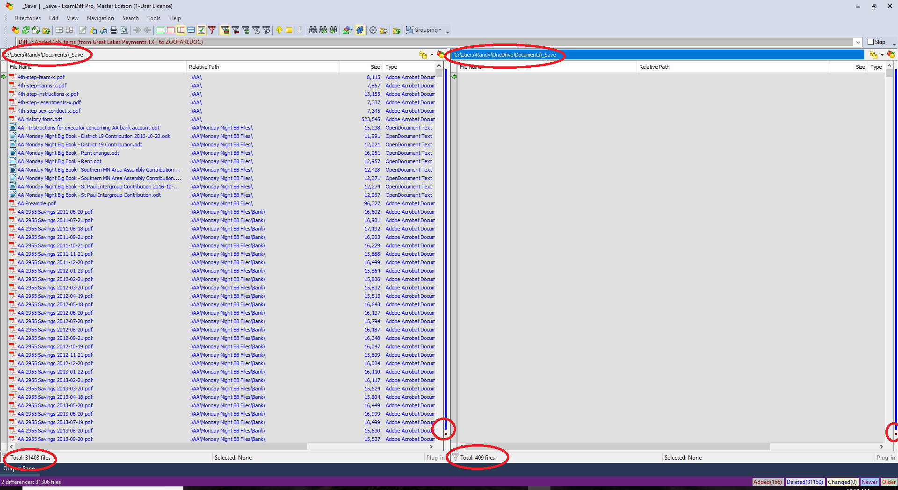898x490 pixels.
Task: Click the third binoculars find-previous icon
Action: [x=333, y=30]
